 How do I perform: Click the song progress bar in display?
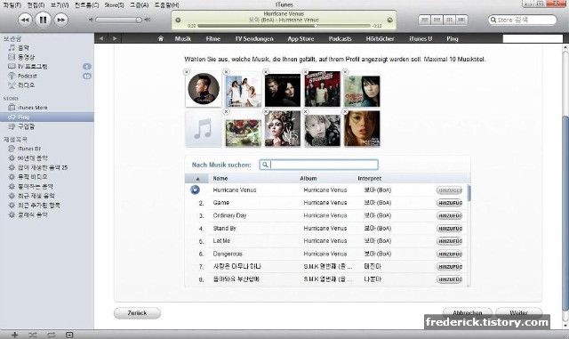(284, 26)
